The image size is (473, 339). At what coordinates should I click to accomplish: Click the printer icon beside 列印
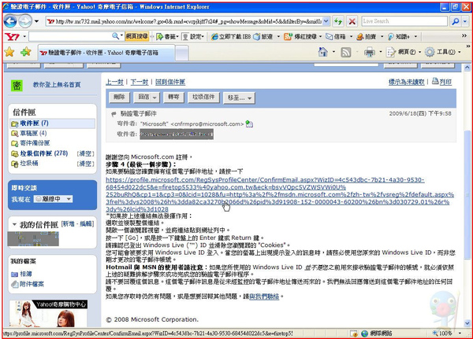click(x=435, y=81)
